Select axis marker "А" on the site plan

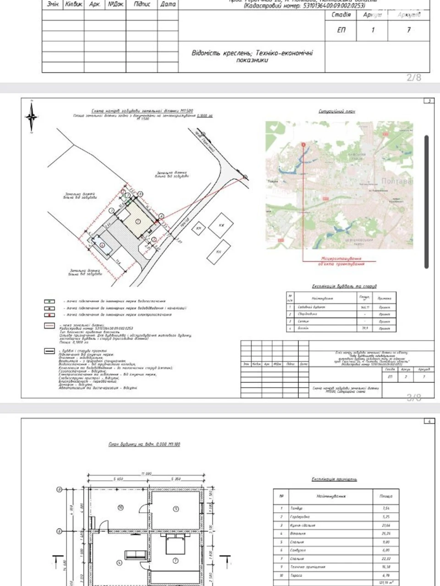[x=161, y=216]
